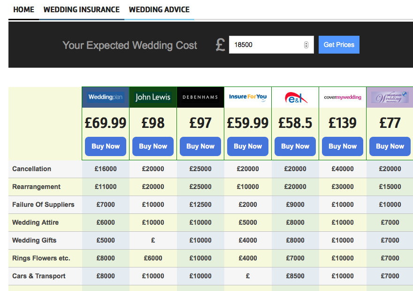Screen dimensions: 413x291
Task: Click the £8500 Cars & Transport value
Action: tap(295, 276)
